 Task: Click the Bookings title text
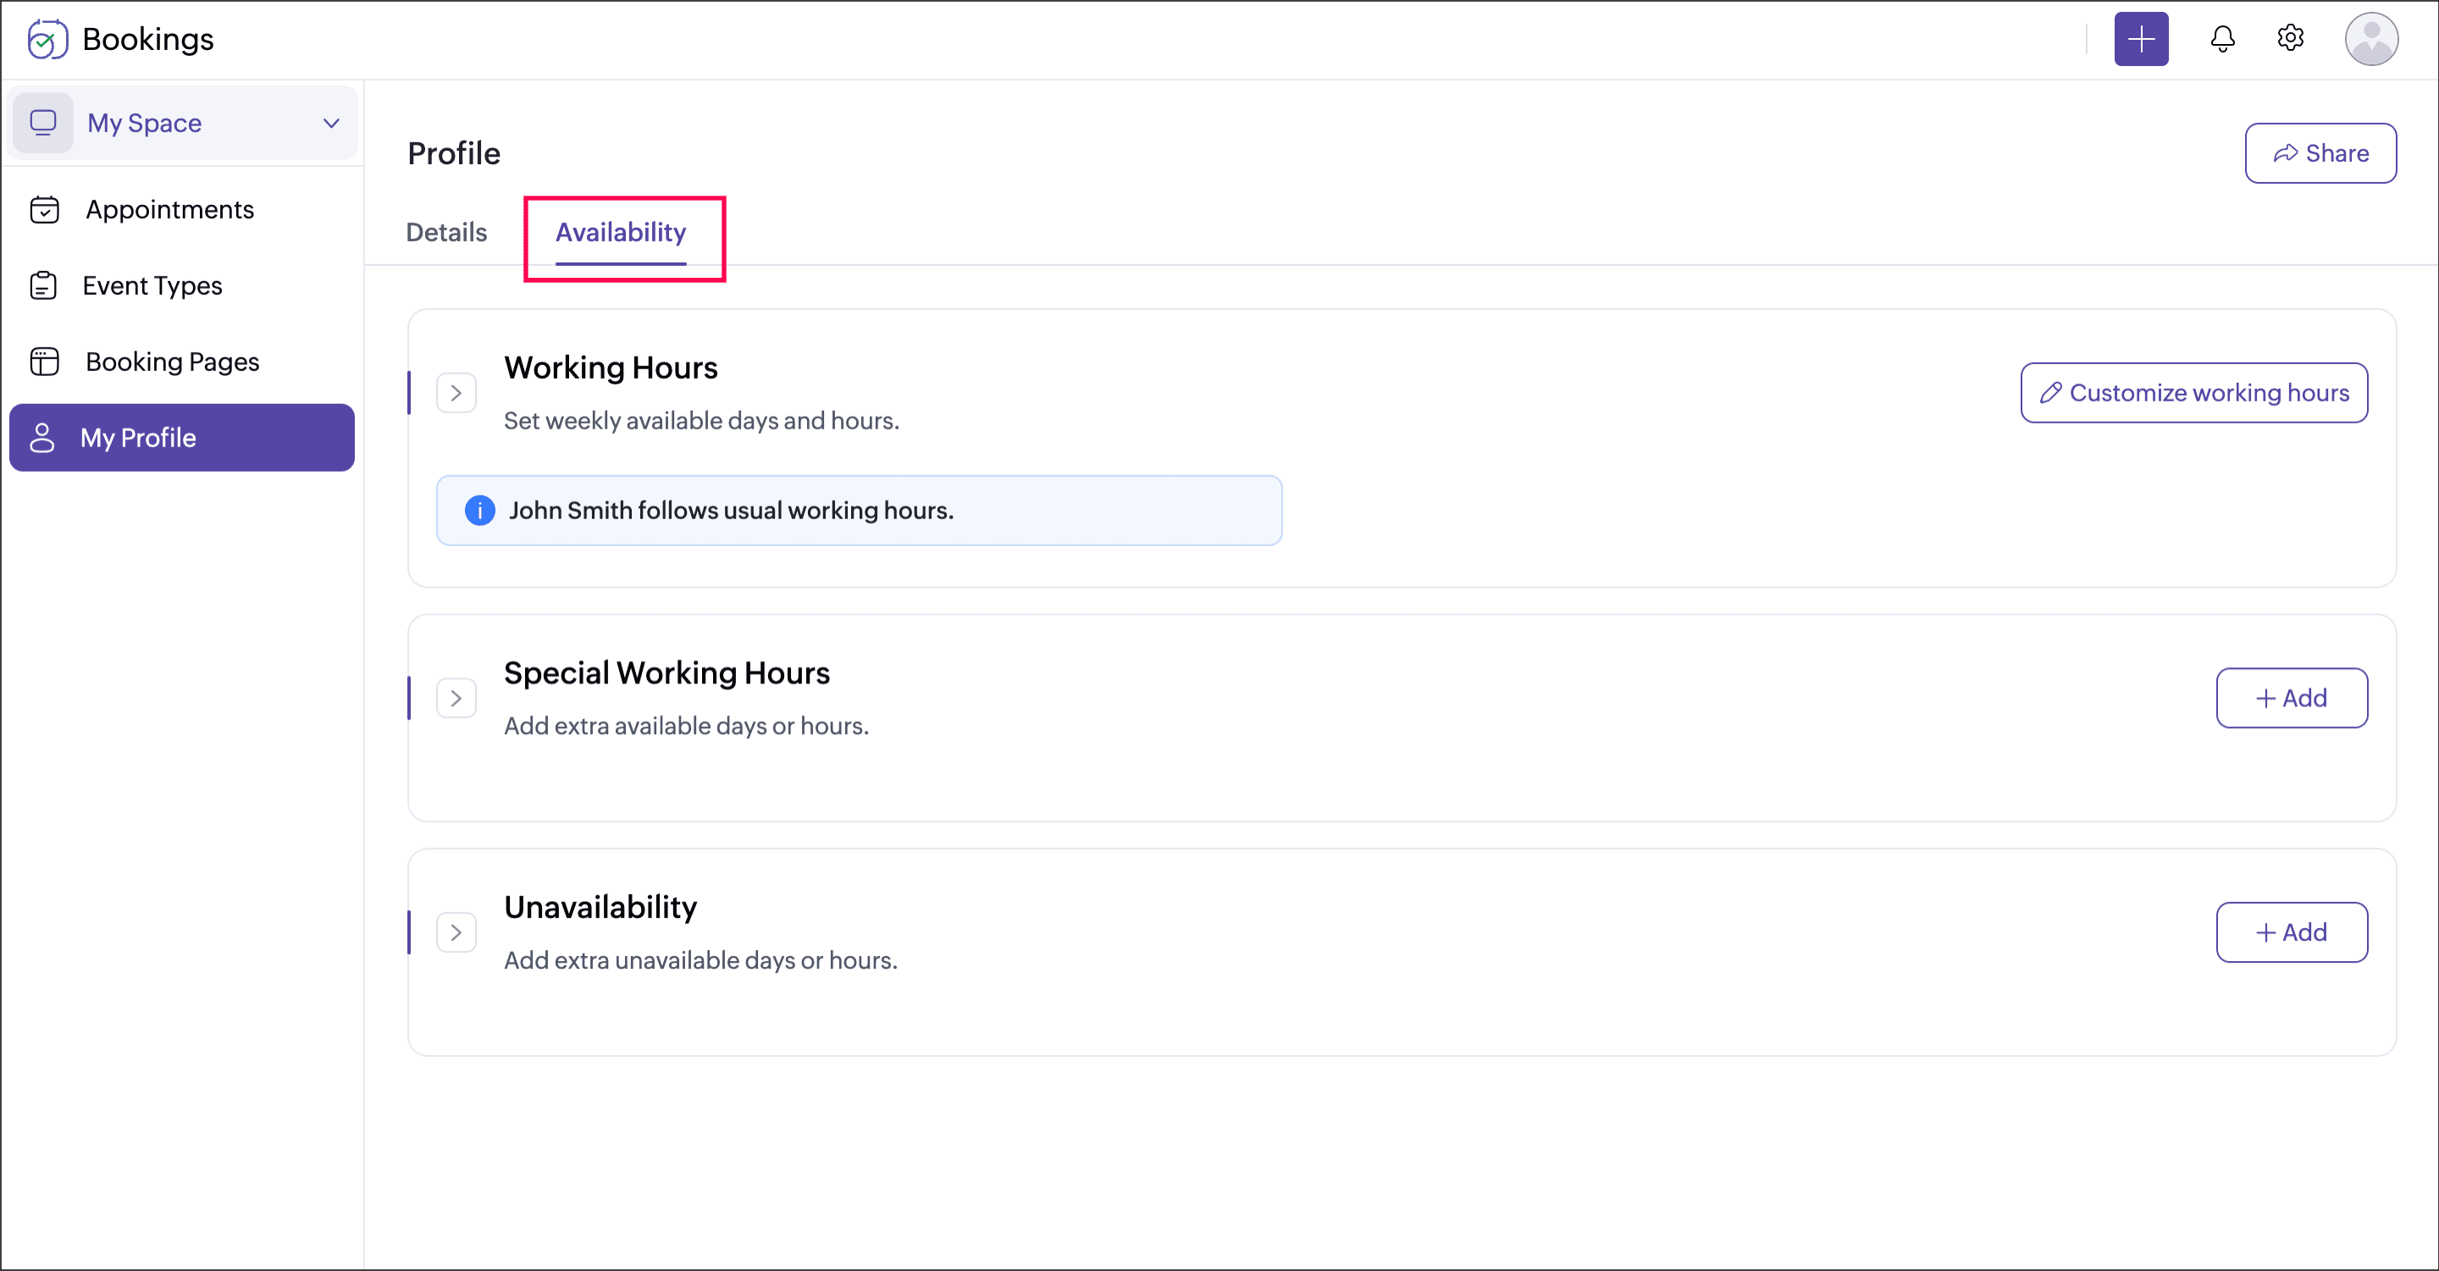tap(149, 39)
